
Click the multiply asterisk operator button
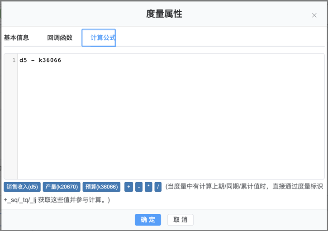click(x=148, y=187)
